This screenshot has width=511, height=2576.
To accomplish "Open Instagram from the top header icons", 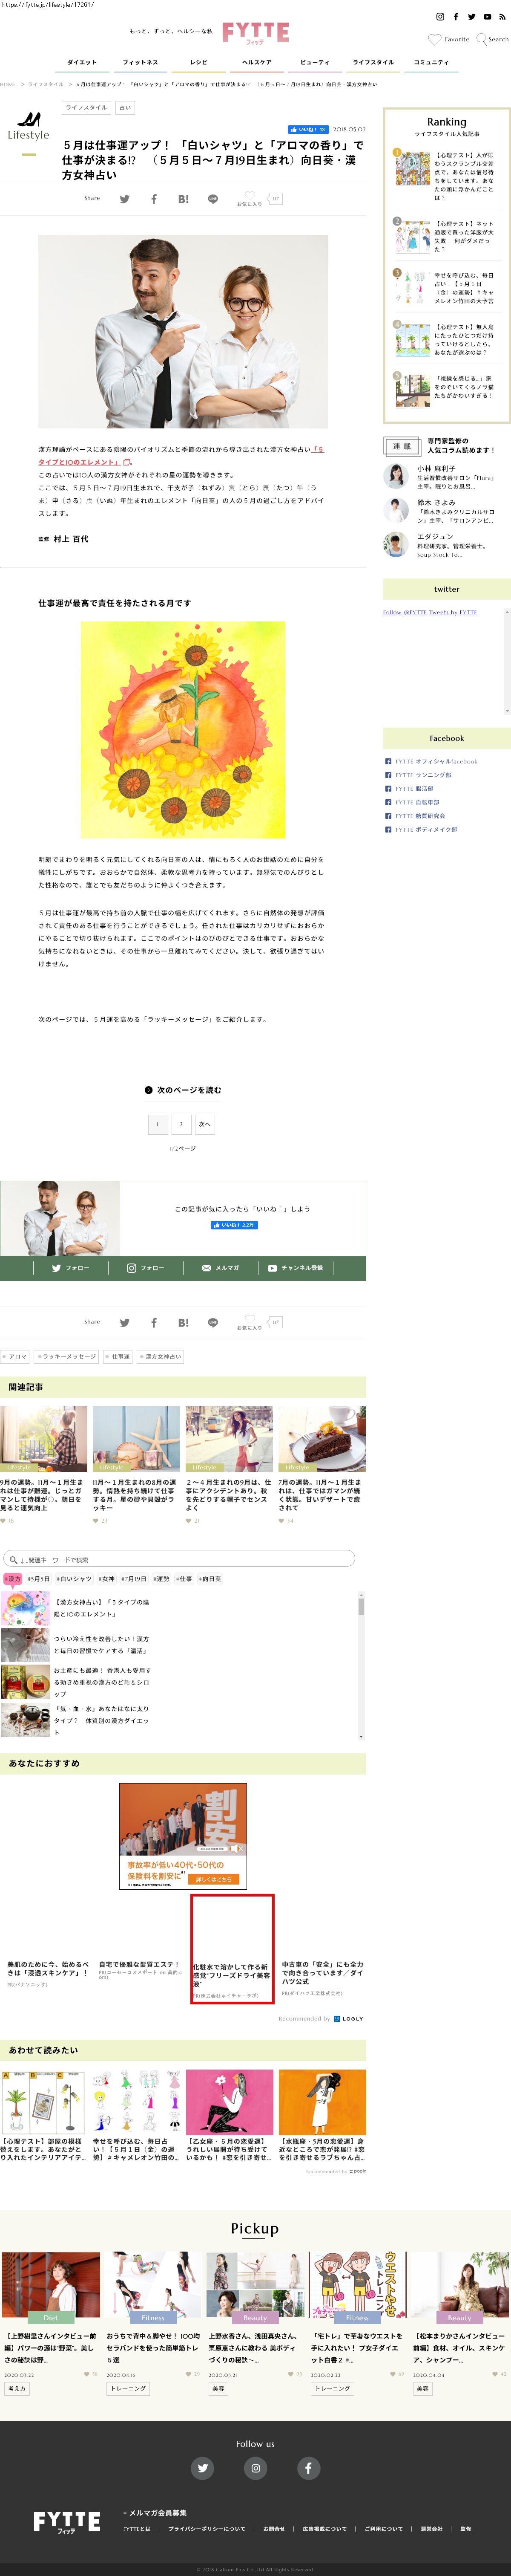I will point(440,17).
